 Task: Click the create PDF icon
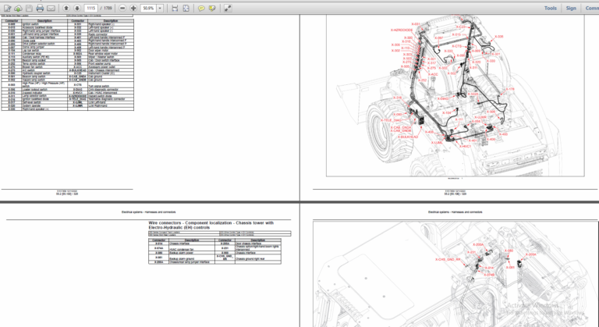tap(6, 8)
